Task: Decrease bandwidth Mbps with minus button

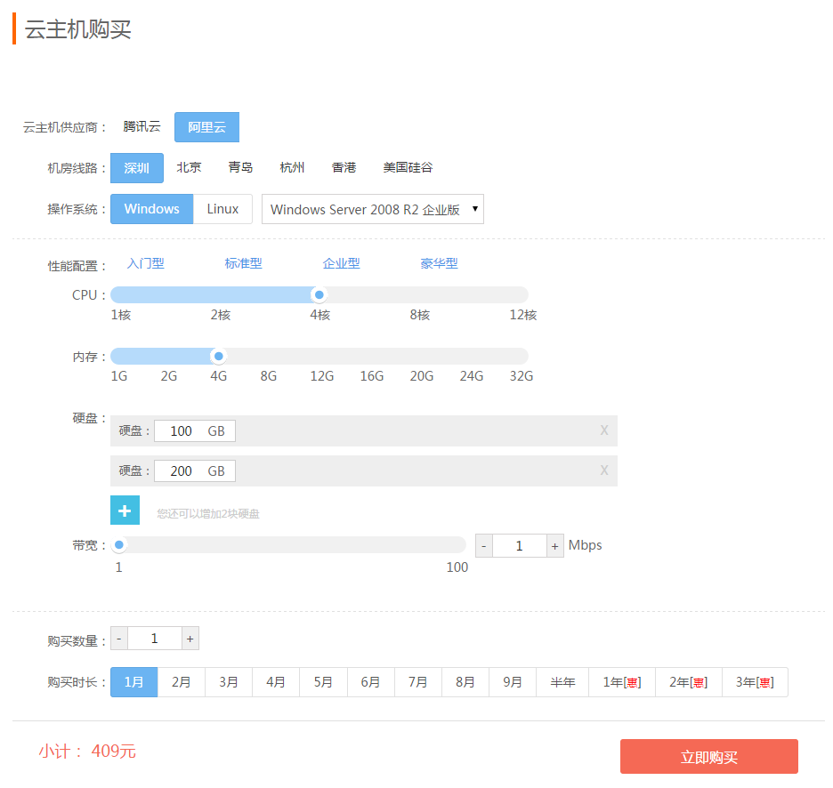Action: (x=483, y=546)
